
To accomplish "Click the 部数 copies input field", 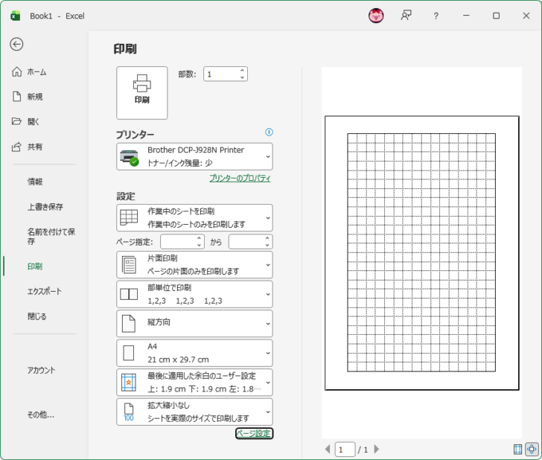I will [x=221, y=74].
